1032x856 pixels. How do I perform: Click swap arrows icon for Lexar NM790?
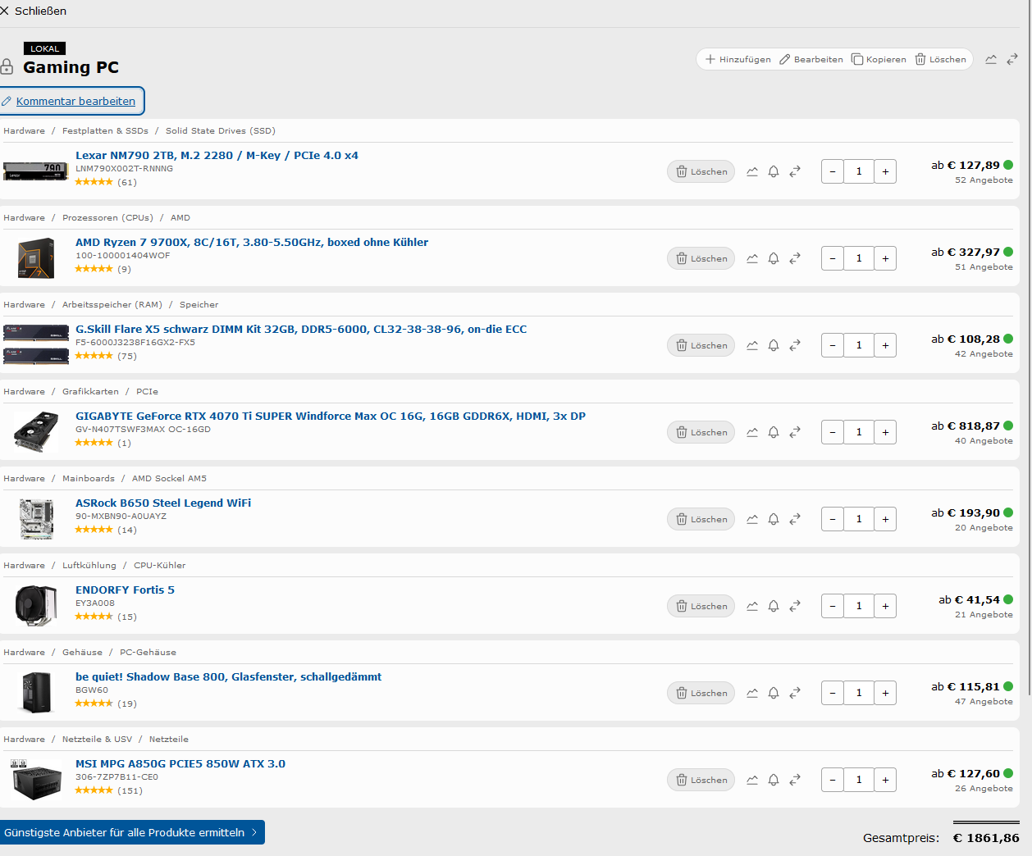(795, 171)
